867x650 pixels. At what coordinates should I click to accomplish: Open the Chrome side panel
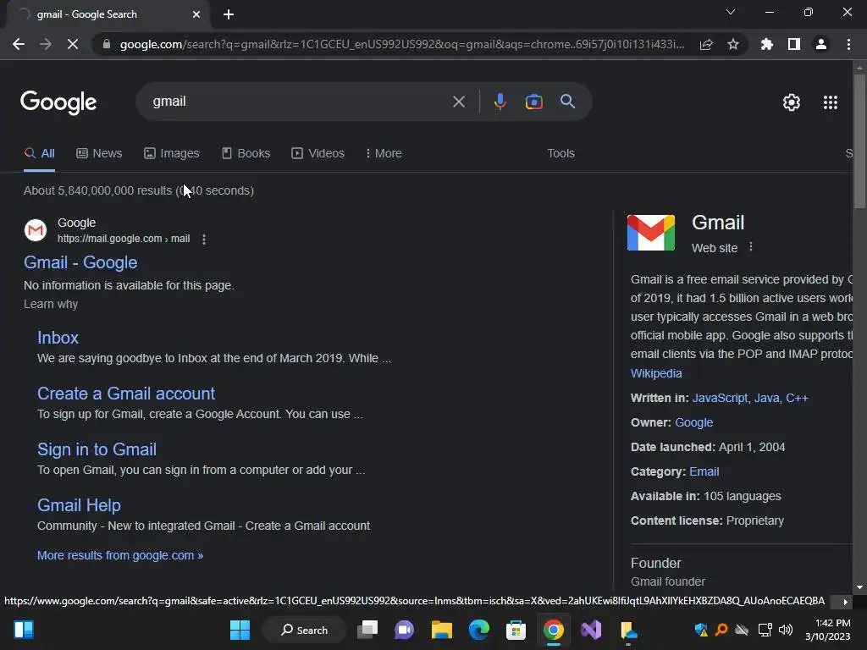(x=794, y=44)
